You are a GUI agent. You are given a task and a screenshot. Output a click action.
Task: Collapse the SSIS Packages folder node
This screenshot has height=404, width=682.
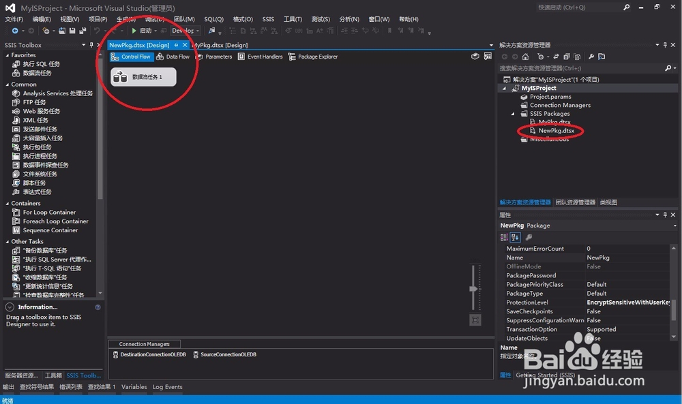tap(513, 114)
